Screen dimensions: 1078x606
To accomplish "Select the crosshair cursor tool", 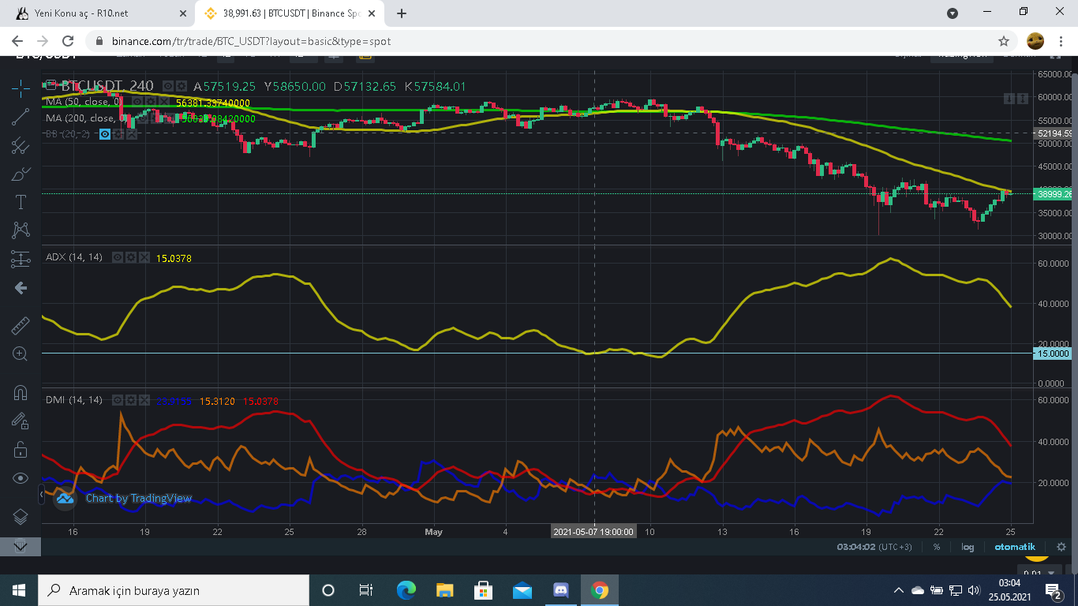I will tap(21, 88).
